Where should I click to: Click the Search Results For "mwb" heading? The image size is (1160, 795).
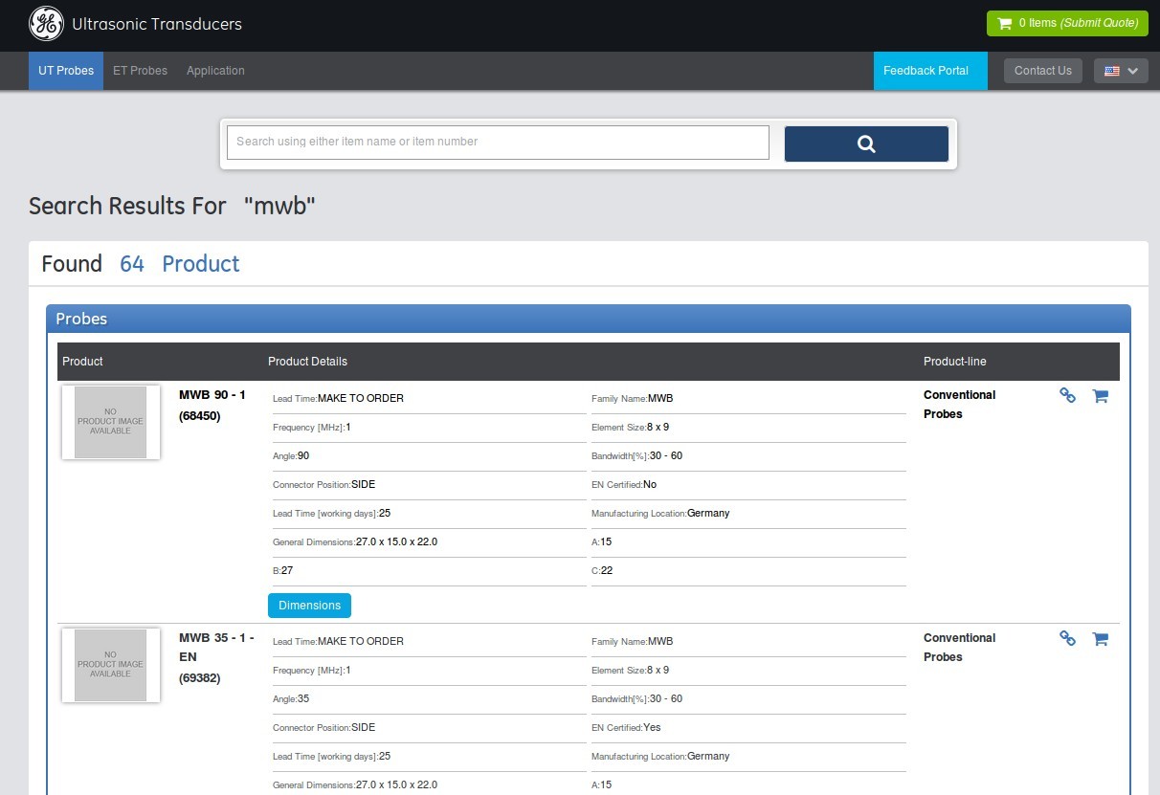pos(172,206)
